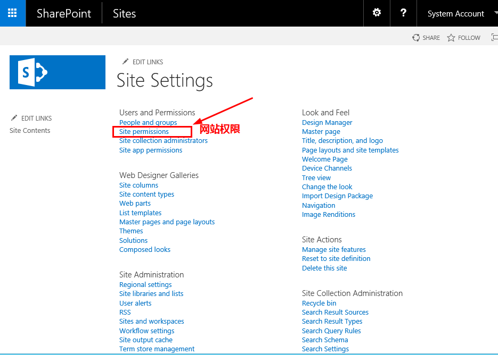The height and width of the screenshot is (355, 498).
Task: Click the focus on content icon
Action: [494, 37]
